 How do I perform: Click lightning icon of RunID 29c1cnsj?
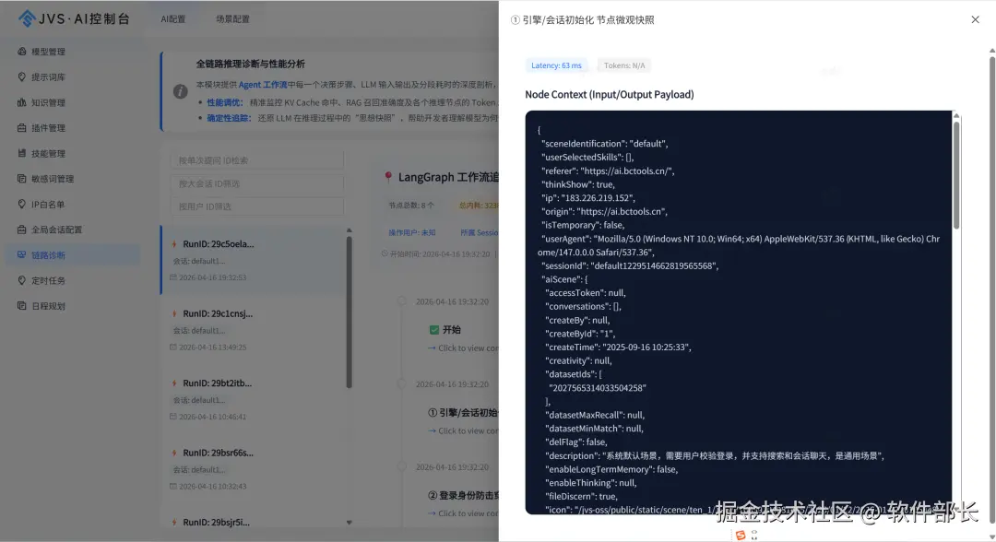(x=174, y=313)
